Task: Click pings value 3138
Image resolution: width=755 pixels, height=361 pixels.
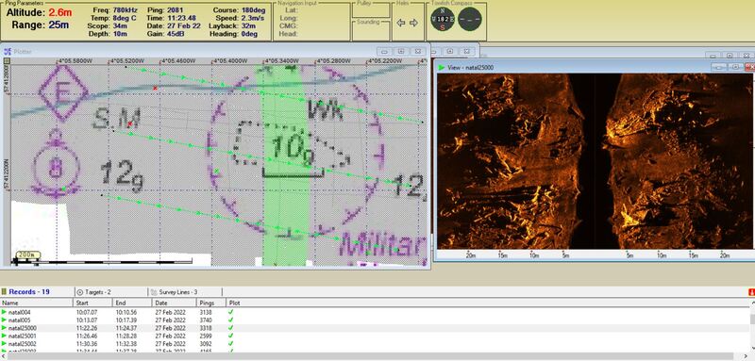Action: pyautogui.click(x=206, y=312)
